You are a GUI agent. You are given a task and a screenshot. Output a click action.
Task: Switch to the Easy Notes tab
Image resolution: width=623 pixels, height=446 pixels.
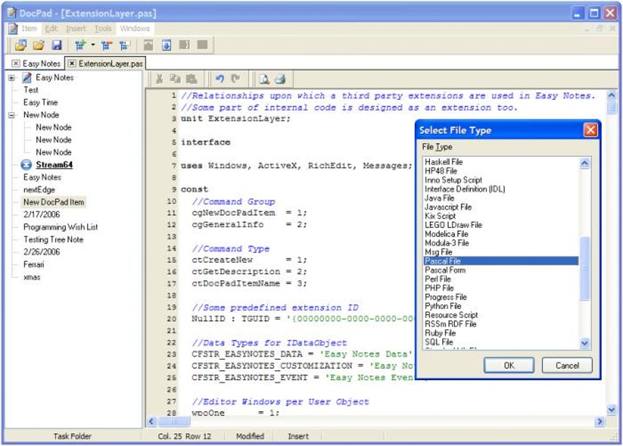[42, 63]
